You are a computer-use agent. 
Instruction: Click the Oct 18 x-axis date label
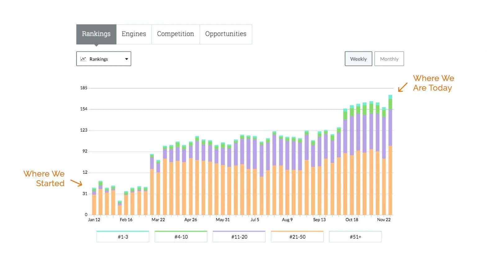tap(352, 220)
